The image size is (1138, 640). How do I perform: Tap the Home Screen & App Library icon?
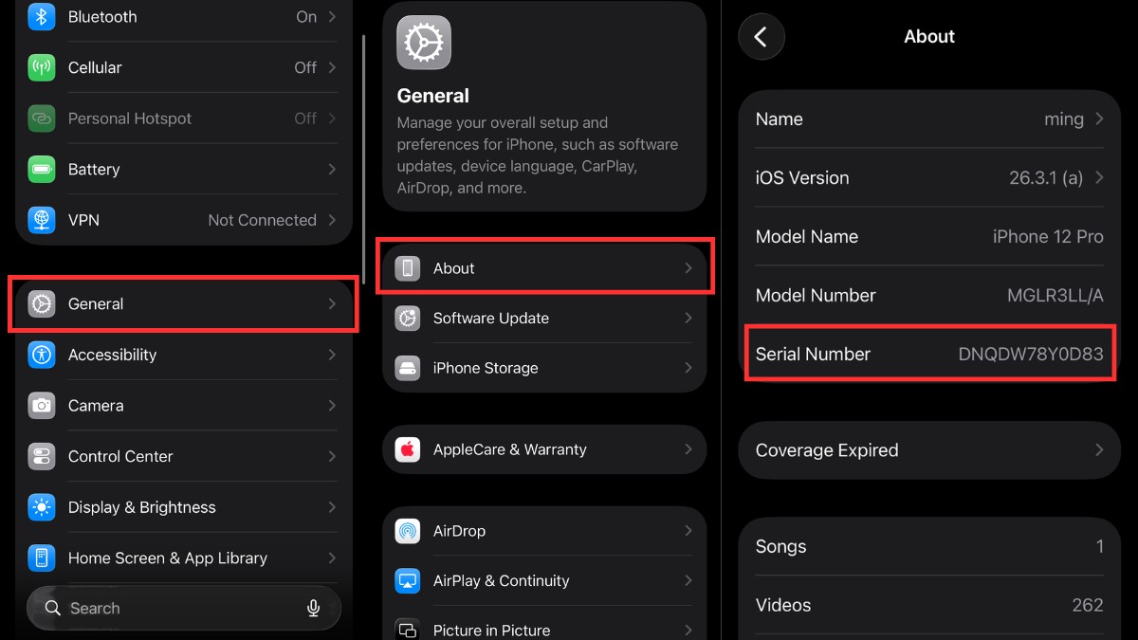[x=42, y=558]
